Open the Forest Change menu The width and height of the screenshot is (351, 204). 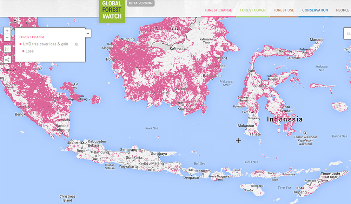tap(218, 10)
